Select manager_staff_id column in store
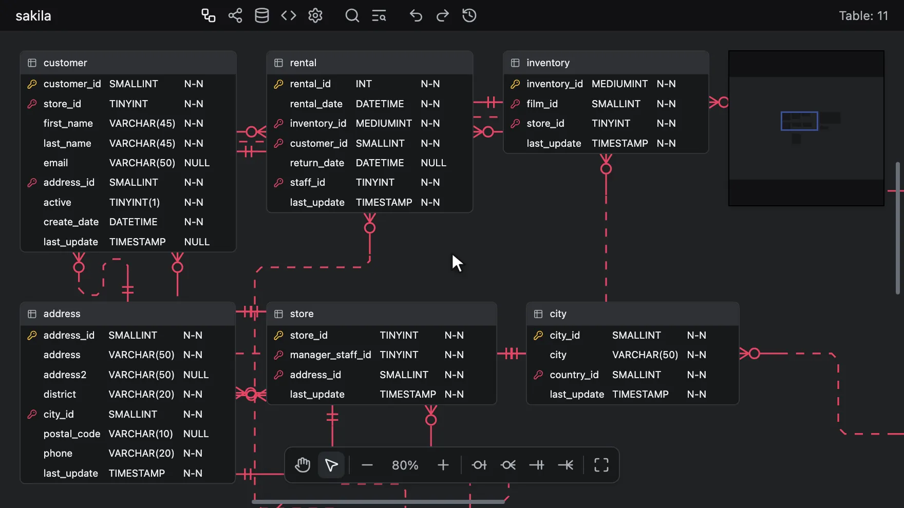This screenshot has height=508, width=904. point(382,355)
